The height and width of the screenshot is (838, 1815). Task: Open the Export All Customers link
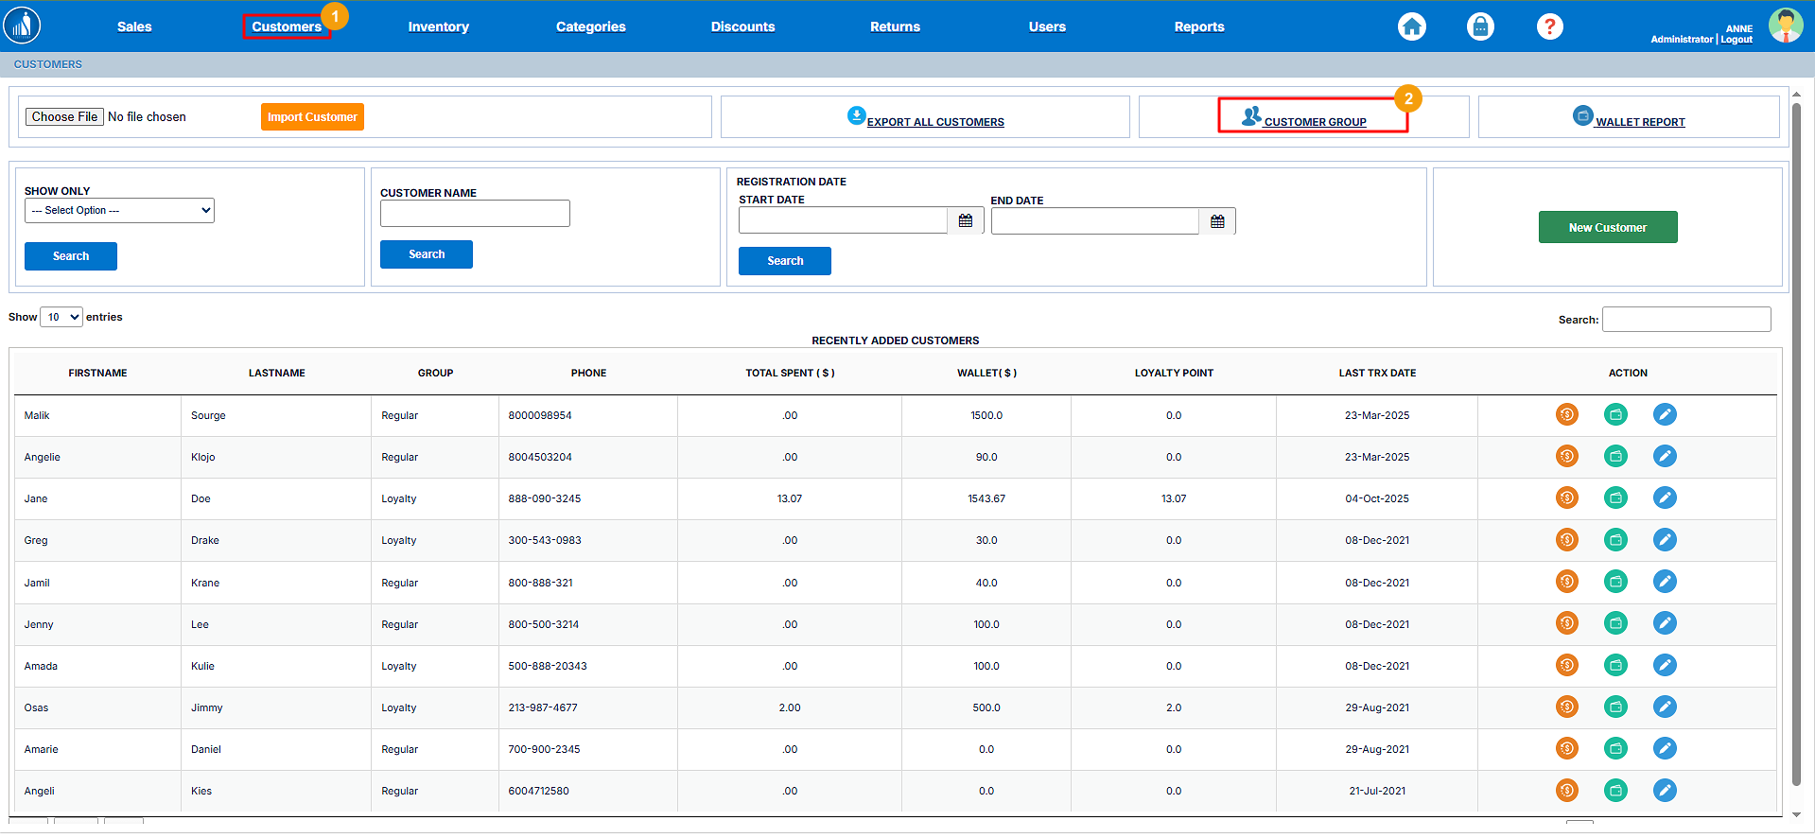934,122
